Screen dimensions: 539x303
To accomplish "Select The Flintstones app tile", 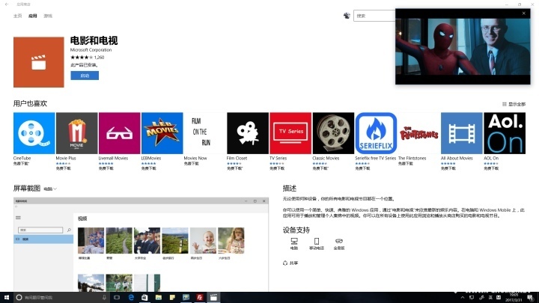I will click(x=418, y=133).
